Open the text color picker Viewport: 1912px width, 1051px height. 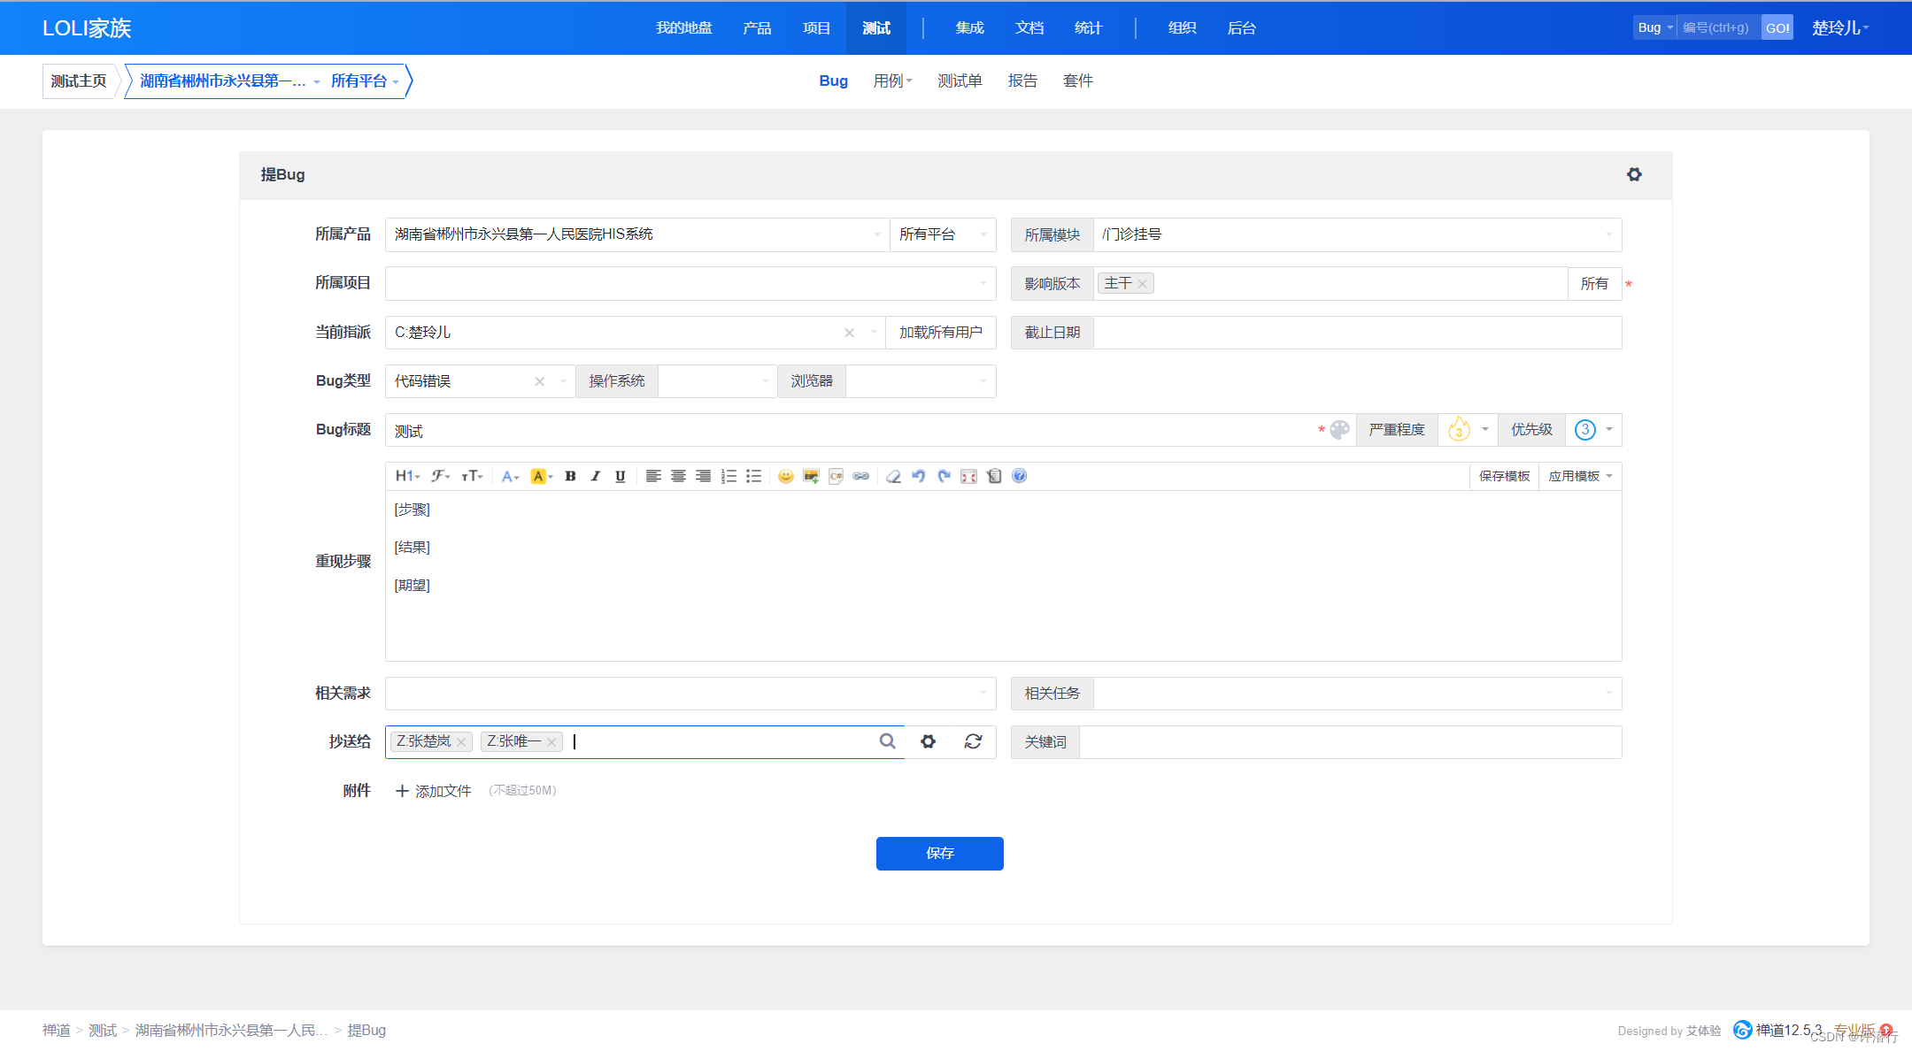pos(510,476)
